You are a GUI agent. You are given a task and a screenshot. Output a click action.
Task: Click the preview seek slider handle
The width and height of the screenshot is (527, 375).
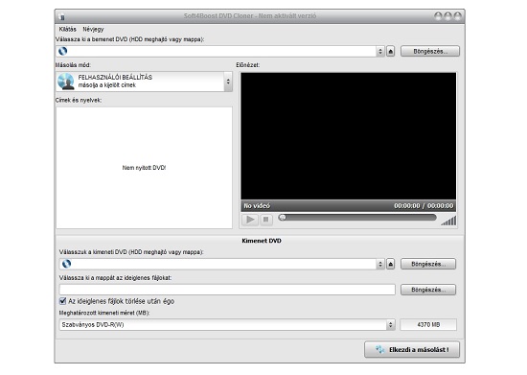pyautogui.click(x=283, y=218)
